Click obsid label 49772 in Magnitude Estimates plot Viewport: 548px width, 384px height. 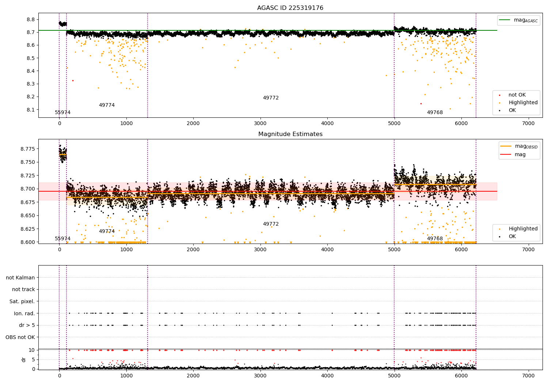[271, 224]
